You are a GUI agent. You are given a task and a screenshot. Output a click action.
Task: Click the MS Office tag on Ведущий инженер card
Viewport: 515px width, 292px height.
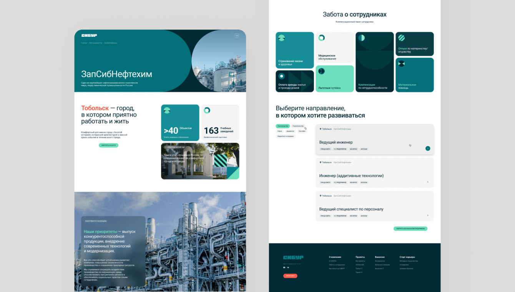pos(354,149)
